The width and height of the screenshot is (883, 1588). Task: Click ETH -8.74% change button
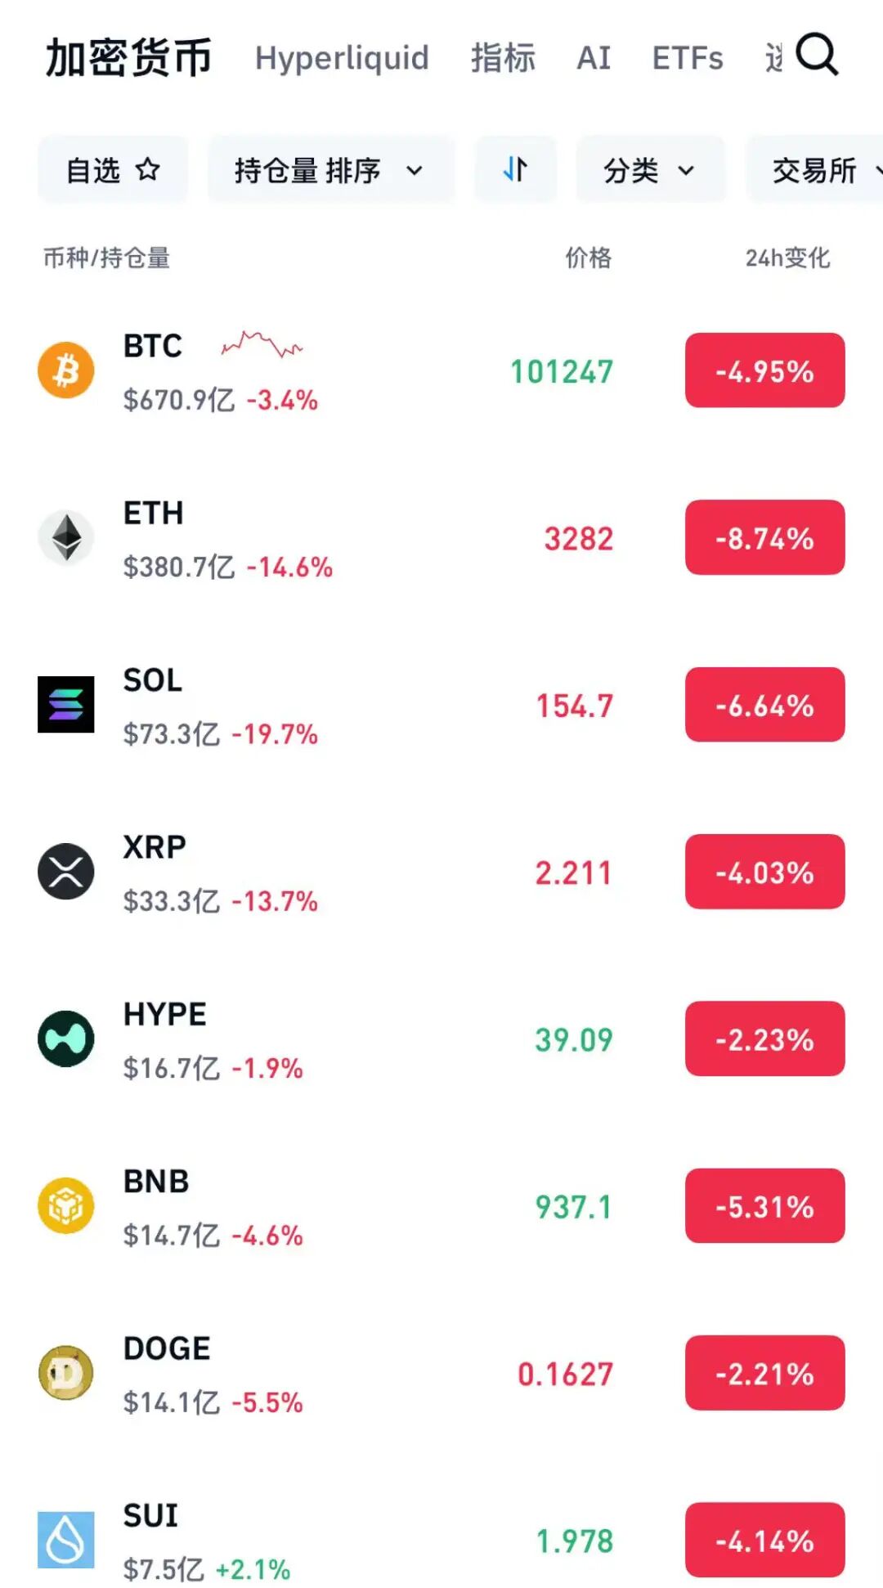click(764, 537)
